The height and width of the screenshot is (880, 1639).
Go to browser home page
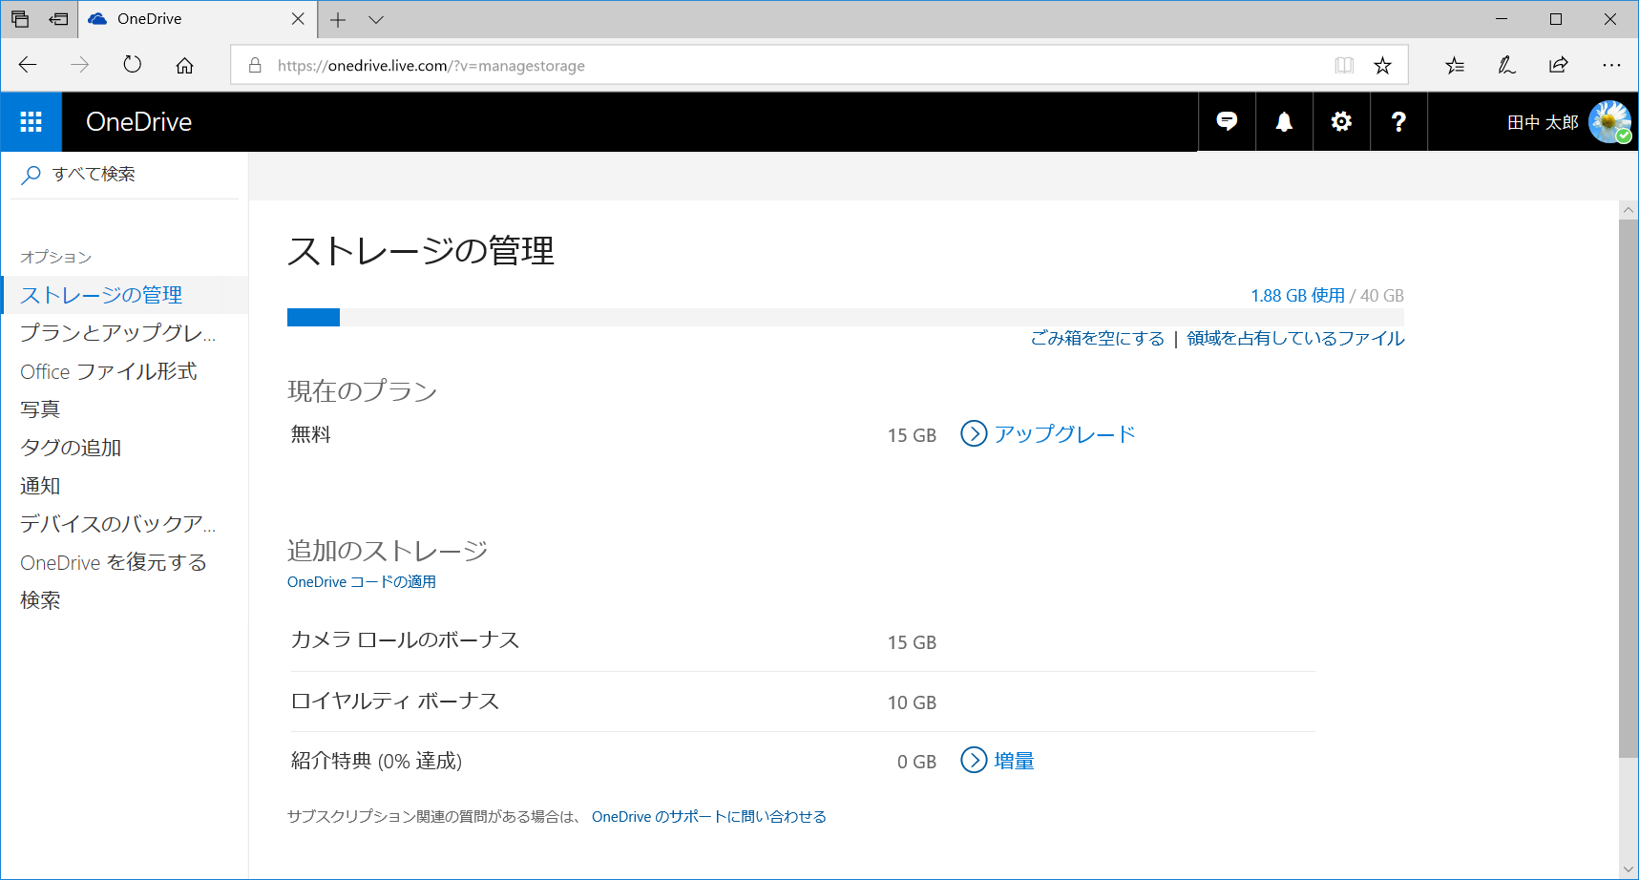pyautogui.click(x=184, y=65)
